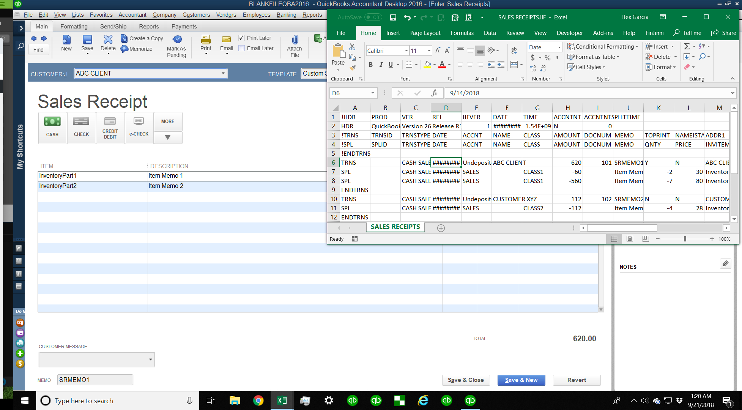Open the Excel font name dropdown
Image resolution: width=742 pixels, height=410 pixels.
[x=406, y=51]
